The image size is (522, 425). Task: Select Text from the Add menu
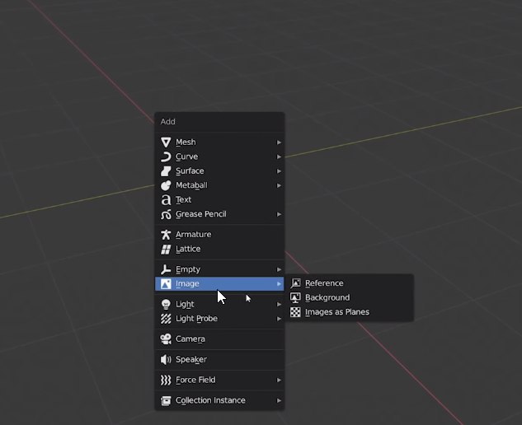[219, 199]
